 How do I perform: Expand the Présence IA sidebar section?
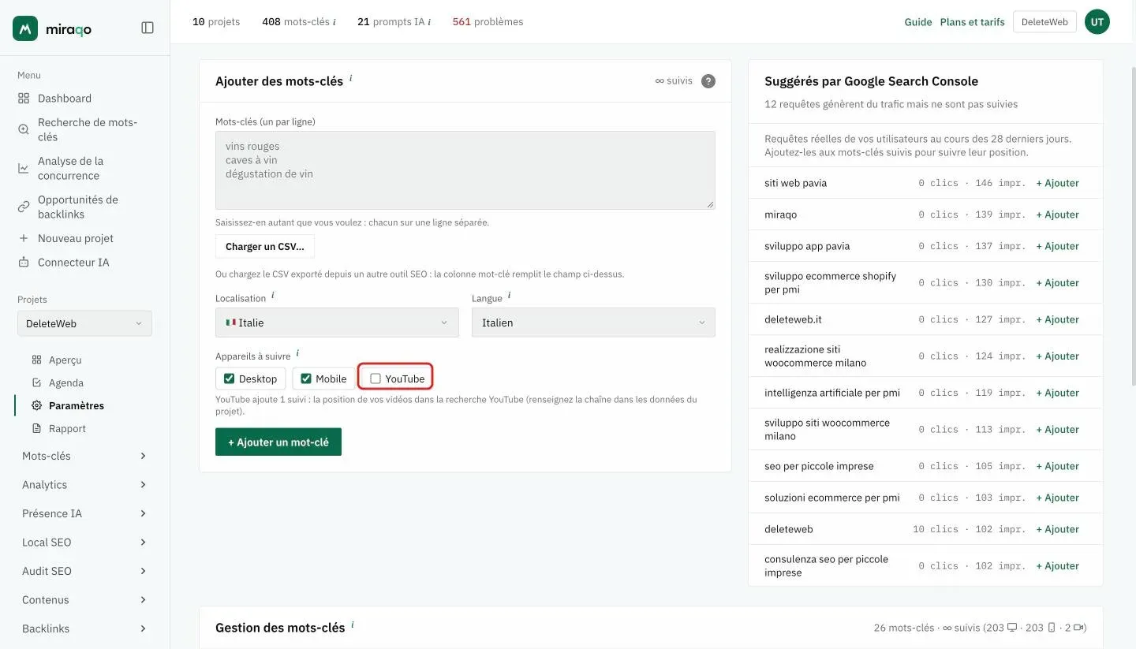(84, 513)
